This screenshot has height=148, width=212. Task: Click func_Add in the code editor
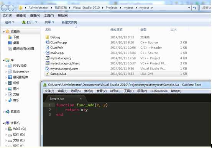(x=85, y=105)
